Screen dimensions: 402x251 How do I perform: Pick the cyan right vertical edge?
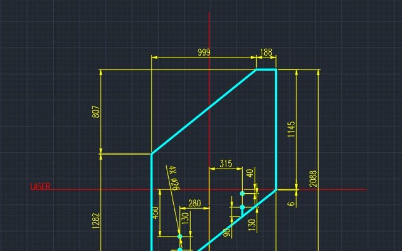tap(276, 131)
